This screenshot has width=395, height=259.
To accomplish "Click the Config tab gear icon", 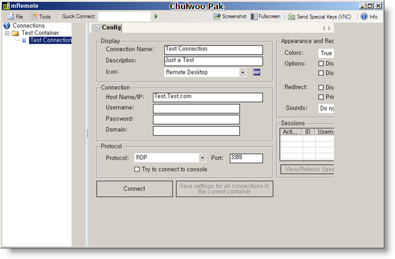I will tap(96, 28).
